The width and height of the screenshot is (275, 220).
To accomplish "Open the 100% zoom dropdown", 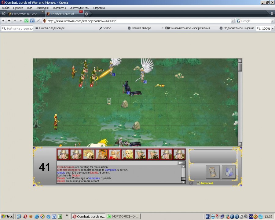I will tap(273, 28).
